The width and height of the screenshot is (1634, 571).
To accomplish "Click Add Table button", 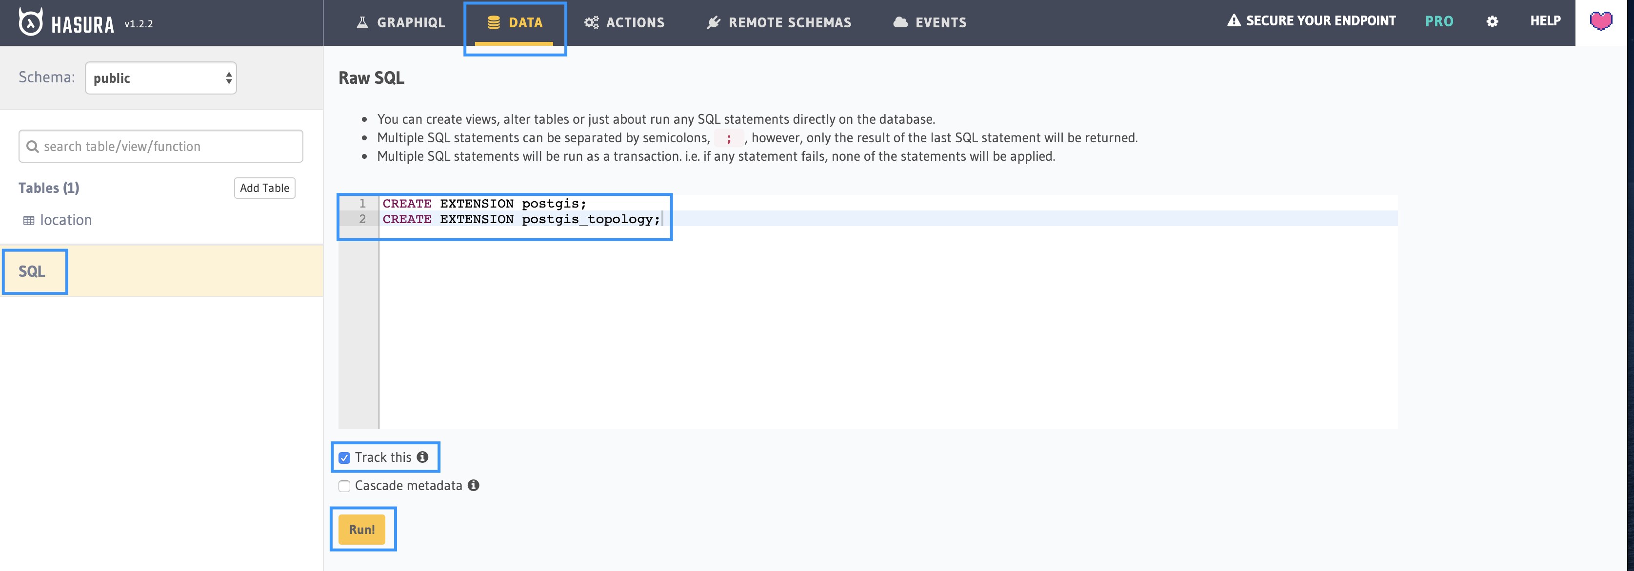I will click(x=264, y=188).
